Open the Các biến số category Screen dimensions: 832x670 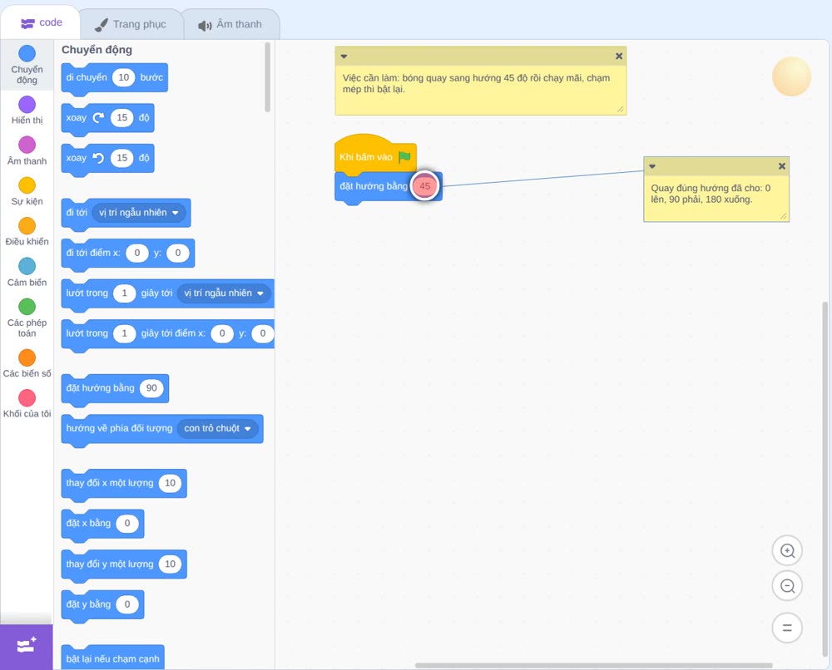pos(27,363)
